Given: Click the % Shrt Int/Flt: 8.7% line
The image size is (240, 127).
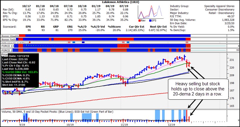Looking at the screenshot, I should point(15,82).
